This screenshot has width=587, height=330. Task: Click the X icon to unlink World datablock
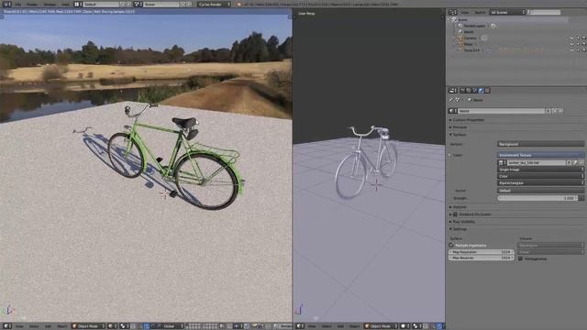coord(560,111)
